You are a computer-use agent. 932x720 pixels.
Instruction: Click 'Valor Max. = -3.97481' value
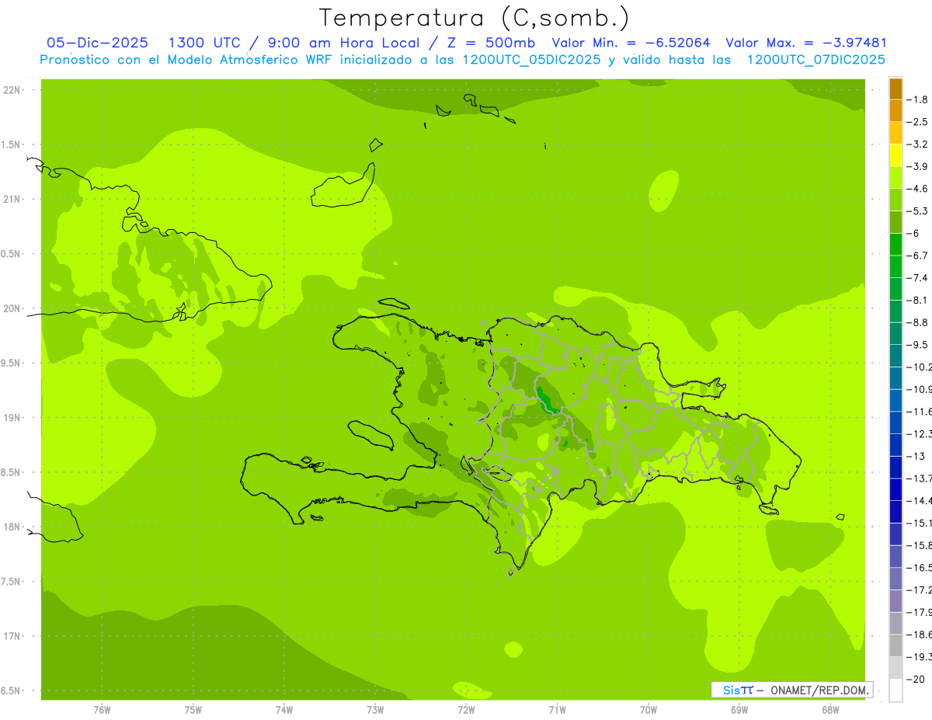(x=806, y=43)
